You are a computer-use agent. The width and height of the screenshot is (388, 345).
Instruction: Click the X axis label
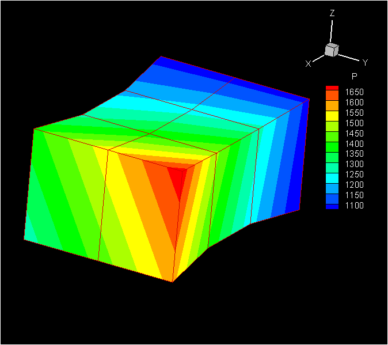pos(308,64)
